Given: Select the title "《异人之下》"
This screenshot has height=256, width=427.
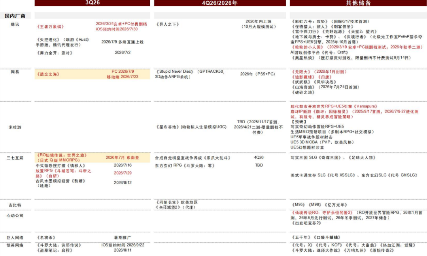Looking at the screenshot, I should pyautogui.click(x=168, y=24).
